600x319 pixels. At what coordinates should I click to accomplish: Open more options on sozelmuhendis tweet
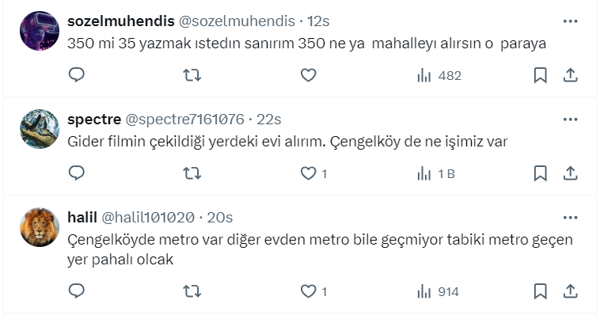(x=570, y=21)
